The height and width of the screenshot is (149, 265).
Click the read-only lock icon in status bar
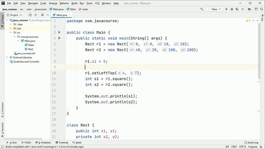click(x=261, y=147)
